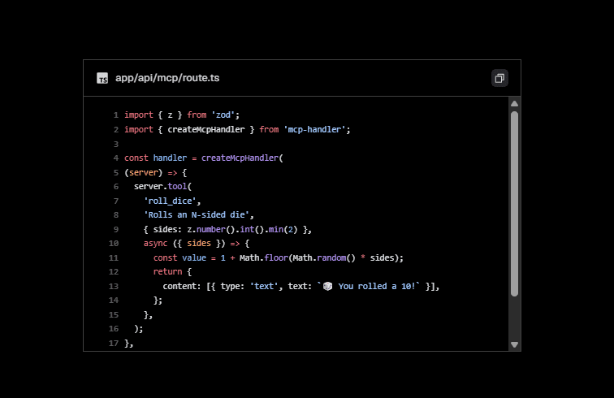614x398 pixels.
Task: Click line number 17
Action: pyautogui.click(x=114, y=344)
